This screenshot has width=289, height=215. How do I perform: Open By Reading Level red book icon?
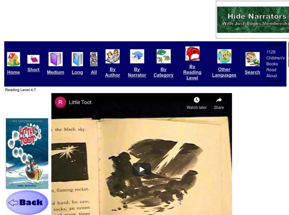click(x=192, y=54)
